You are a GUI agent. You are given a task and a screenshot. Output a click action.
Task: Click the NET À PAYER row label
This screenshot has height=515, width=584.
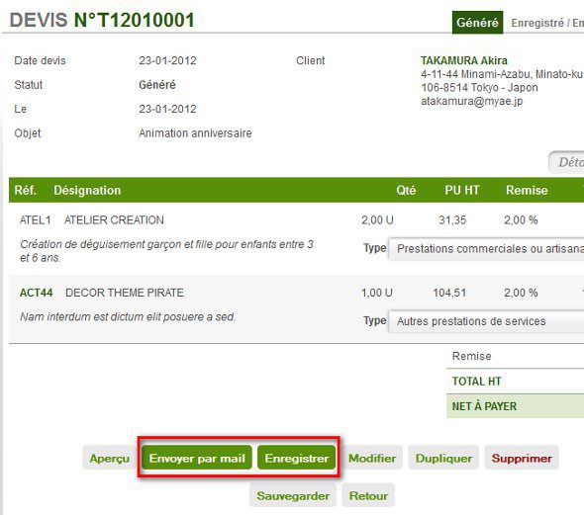pos(484,406)
